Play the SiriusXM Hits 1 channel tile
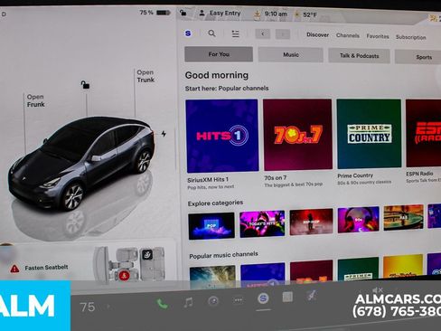 click(x=222, y=136)
